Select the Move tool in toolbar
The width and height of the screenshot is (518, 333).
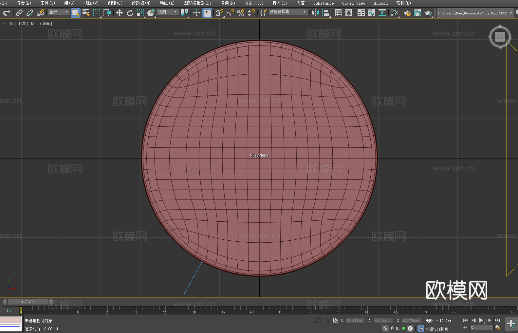pyautogui.click(x=120, y=13)
